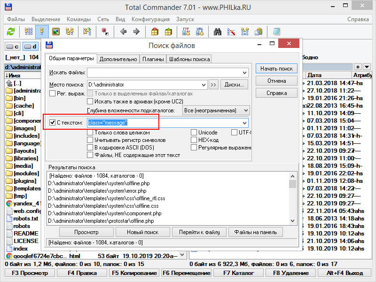
Task: Expand the 'Искать файлы' dropdown arrow
Action: pyautogui.click(x=244, y=73)
